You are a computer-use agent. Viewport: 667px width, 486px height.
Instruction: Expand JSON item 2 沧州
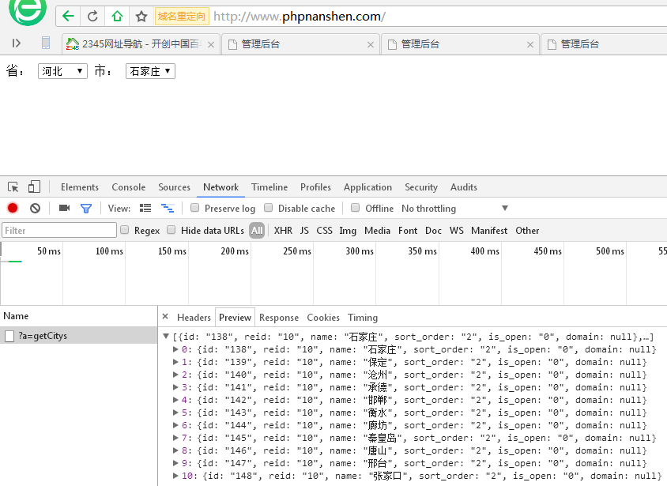click(175, 375)
